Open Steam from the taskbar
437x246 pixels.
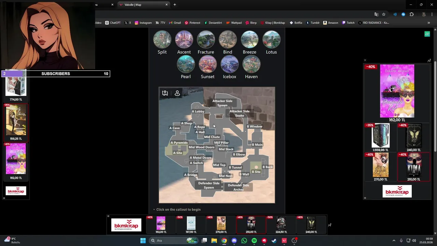[x=274, y=241]
